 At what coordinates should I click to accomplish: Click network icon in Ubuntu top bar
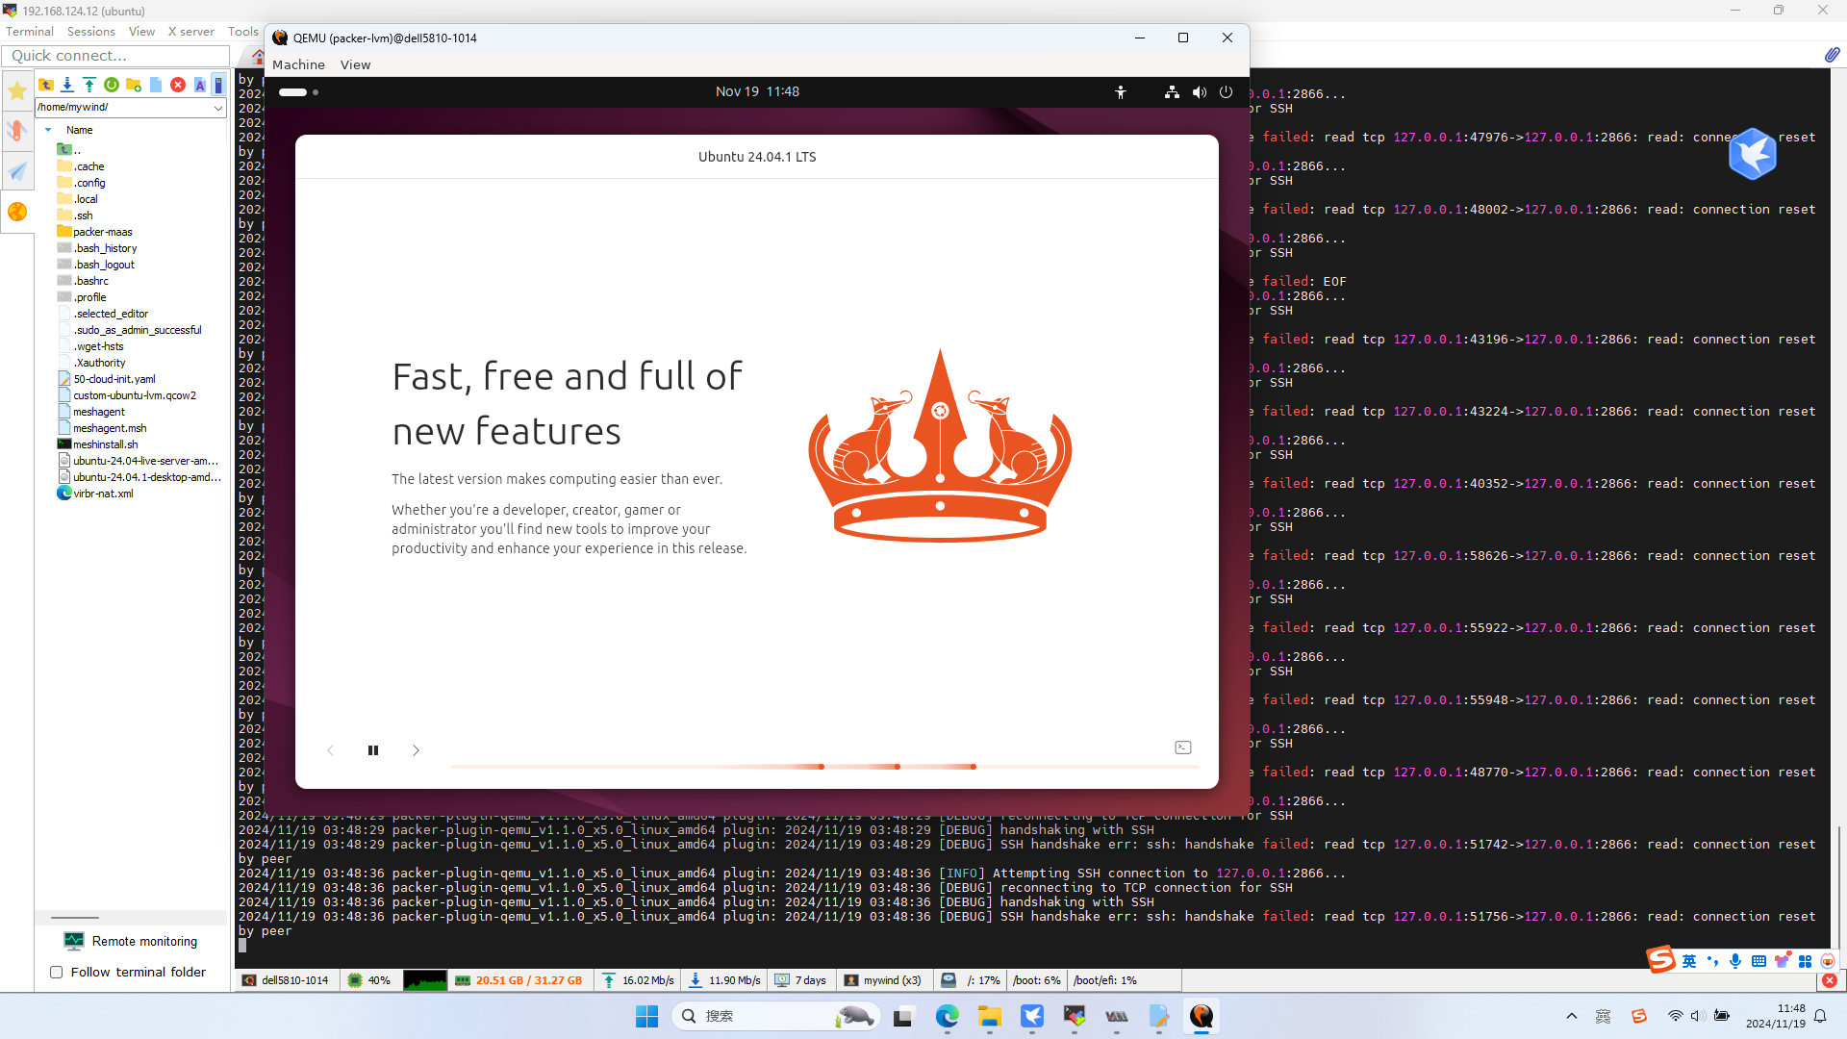pos(1172,92)
